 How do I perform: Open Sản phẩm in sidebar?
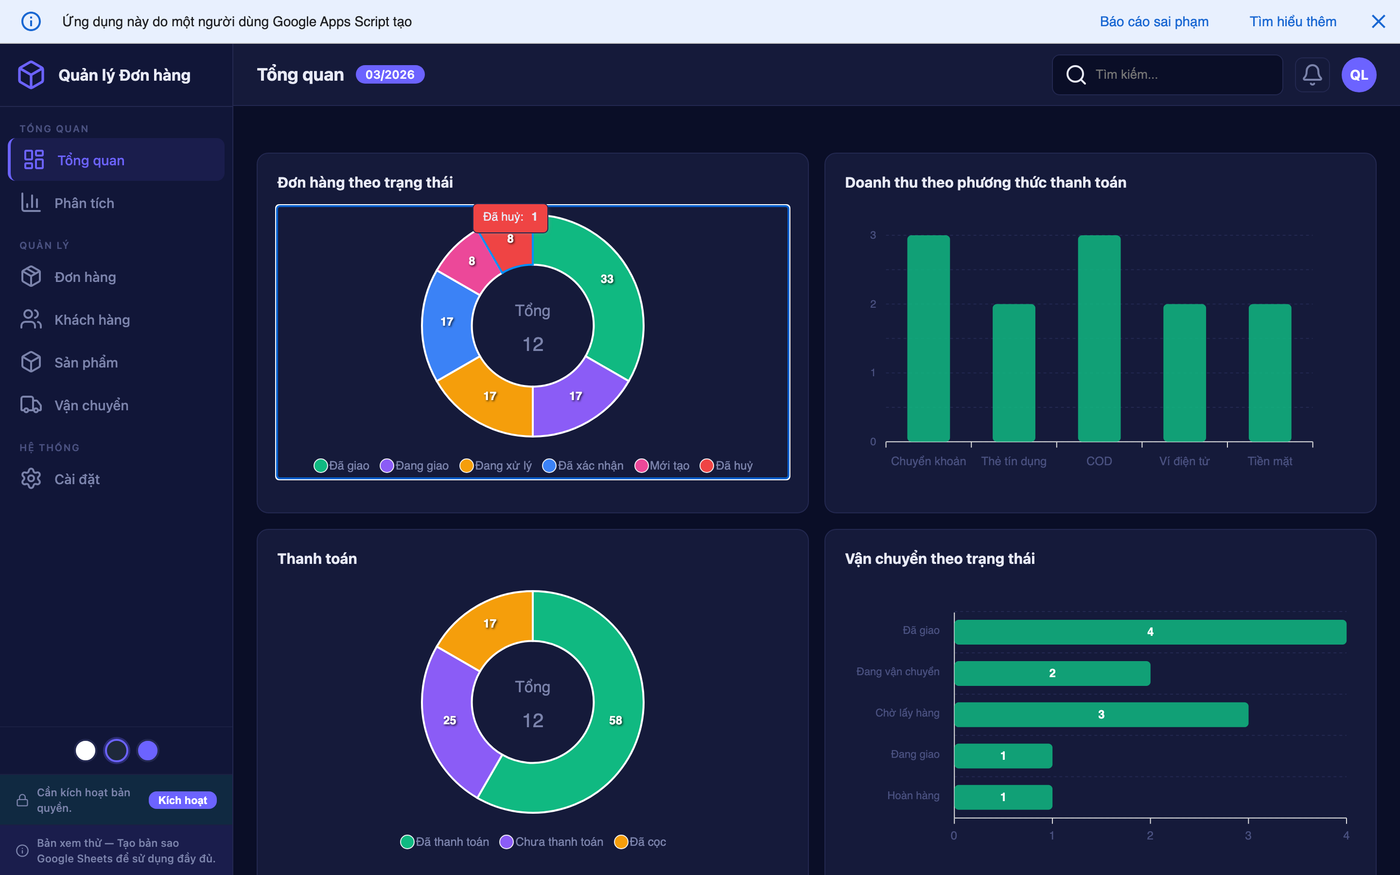tap(86, 363)
